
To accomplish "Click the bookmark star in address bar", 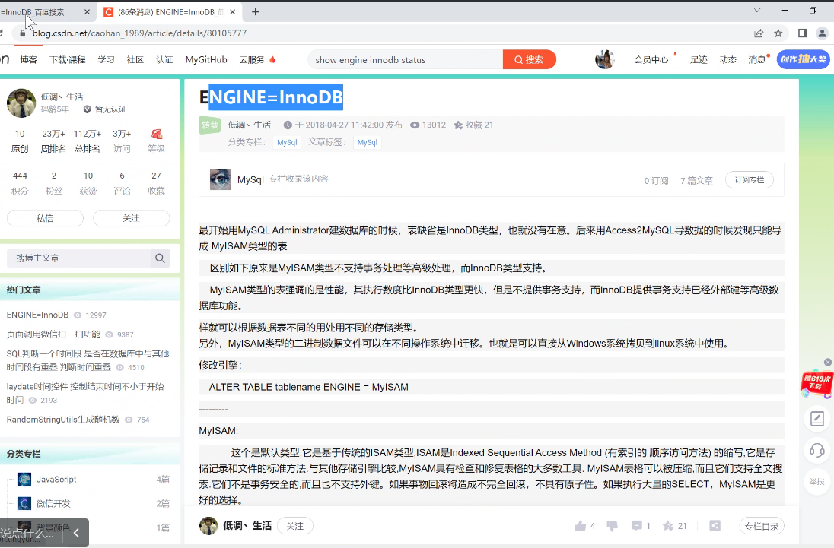I will [777, 33].
